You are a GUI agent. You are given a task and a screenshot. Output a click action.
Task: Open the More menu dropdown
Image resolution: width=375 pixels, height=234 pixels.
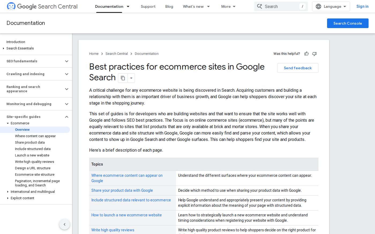[228, 6]
